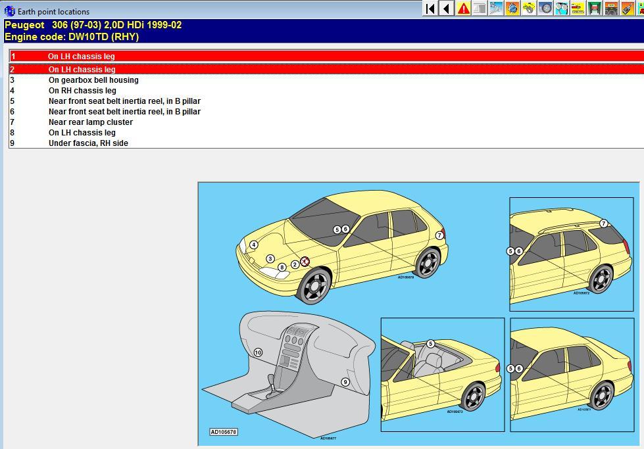Open the red warning triangle icon
Image resolution: width=644 pixels, height=449 pixels.
(x=463, y=9)
